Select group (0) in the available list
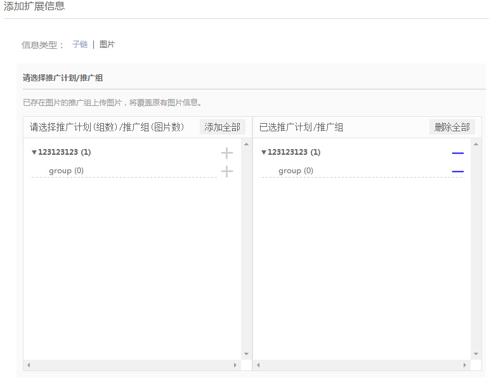489x380 pixels. [66, 171]
